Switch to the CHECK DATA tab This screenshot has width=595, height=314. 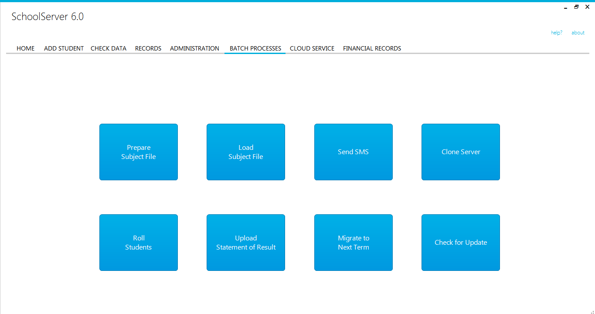pyautogui.click(x=108, y=48)
